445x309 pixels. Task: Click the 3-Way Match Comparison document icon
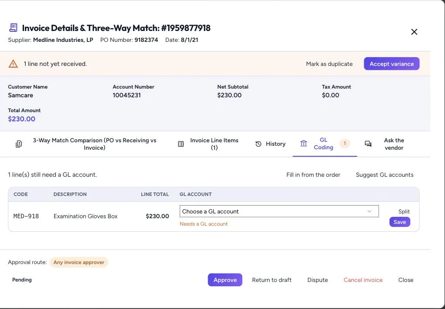click(x=19, y=144)
